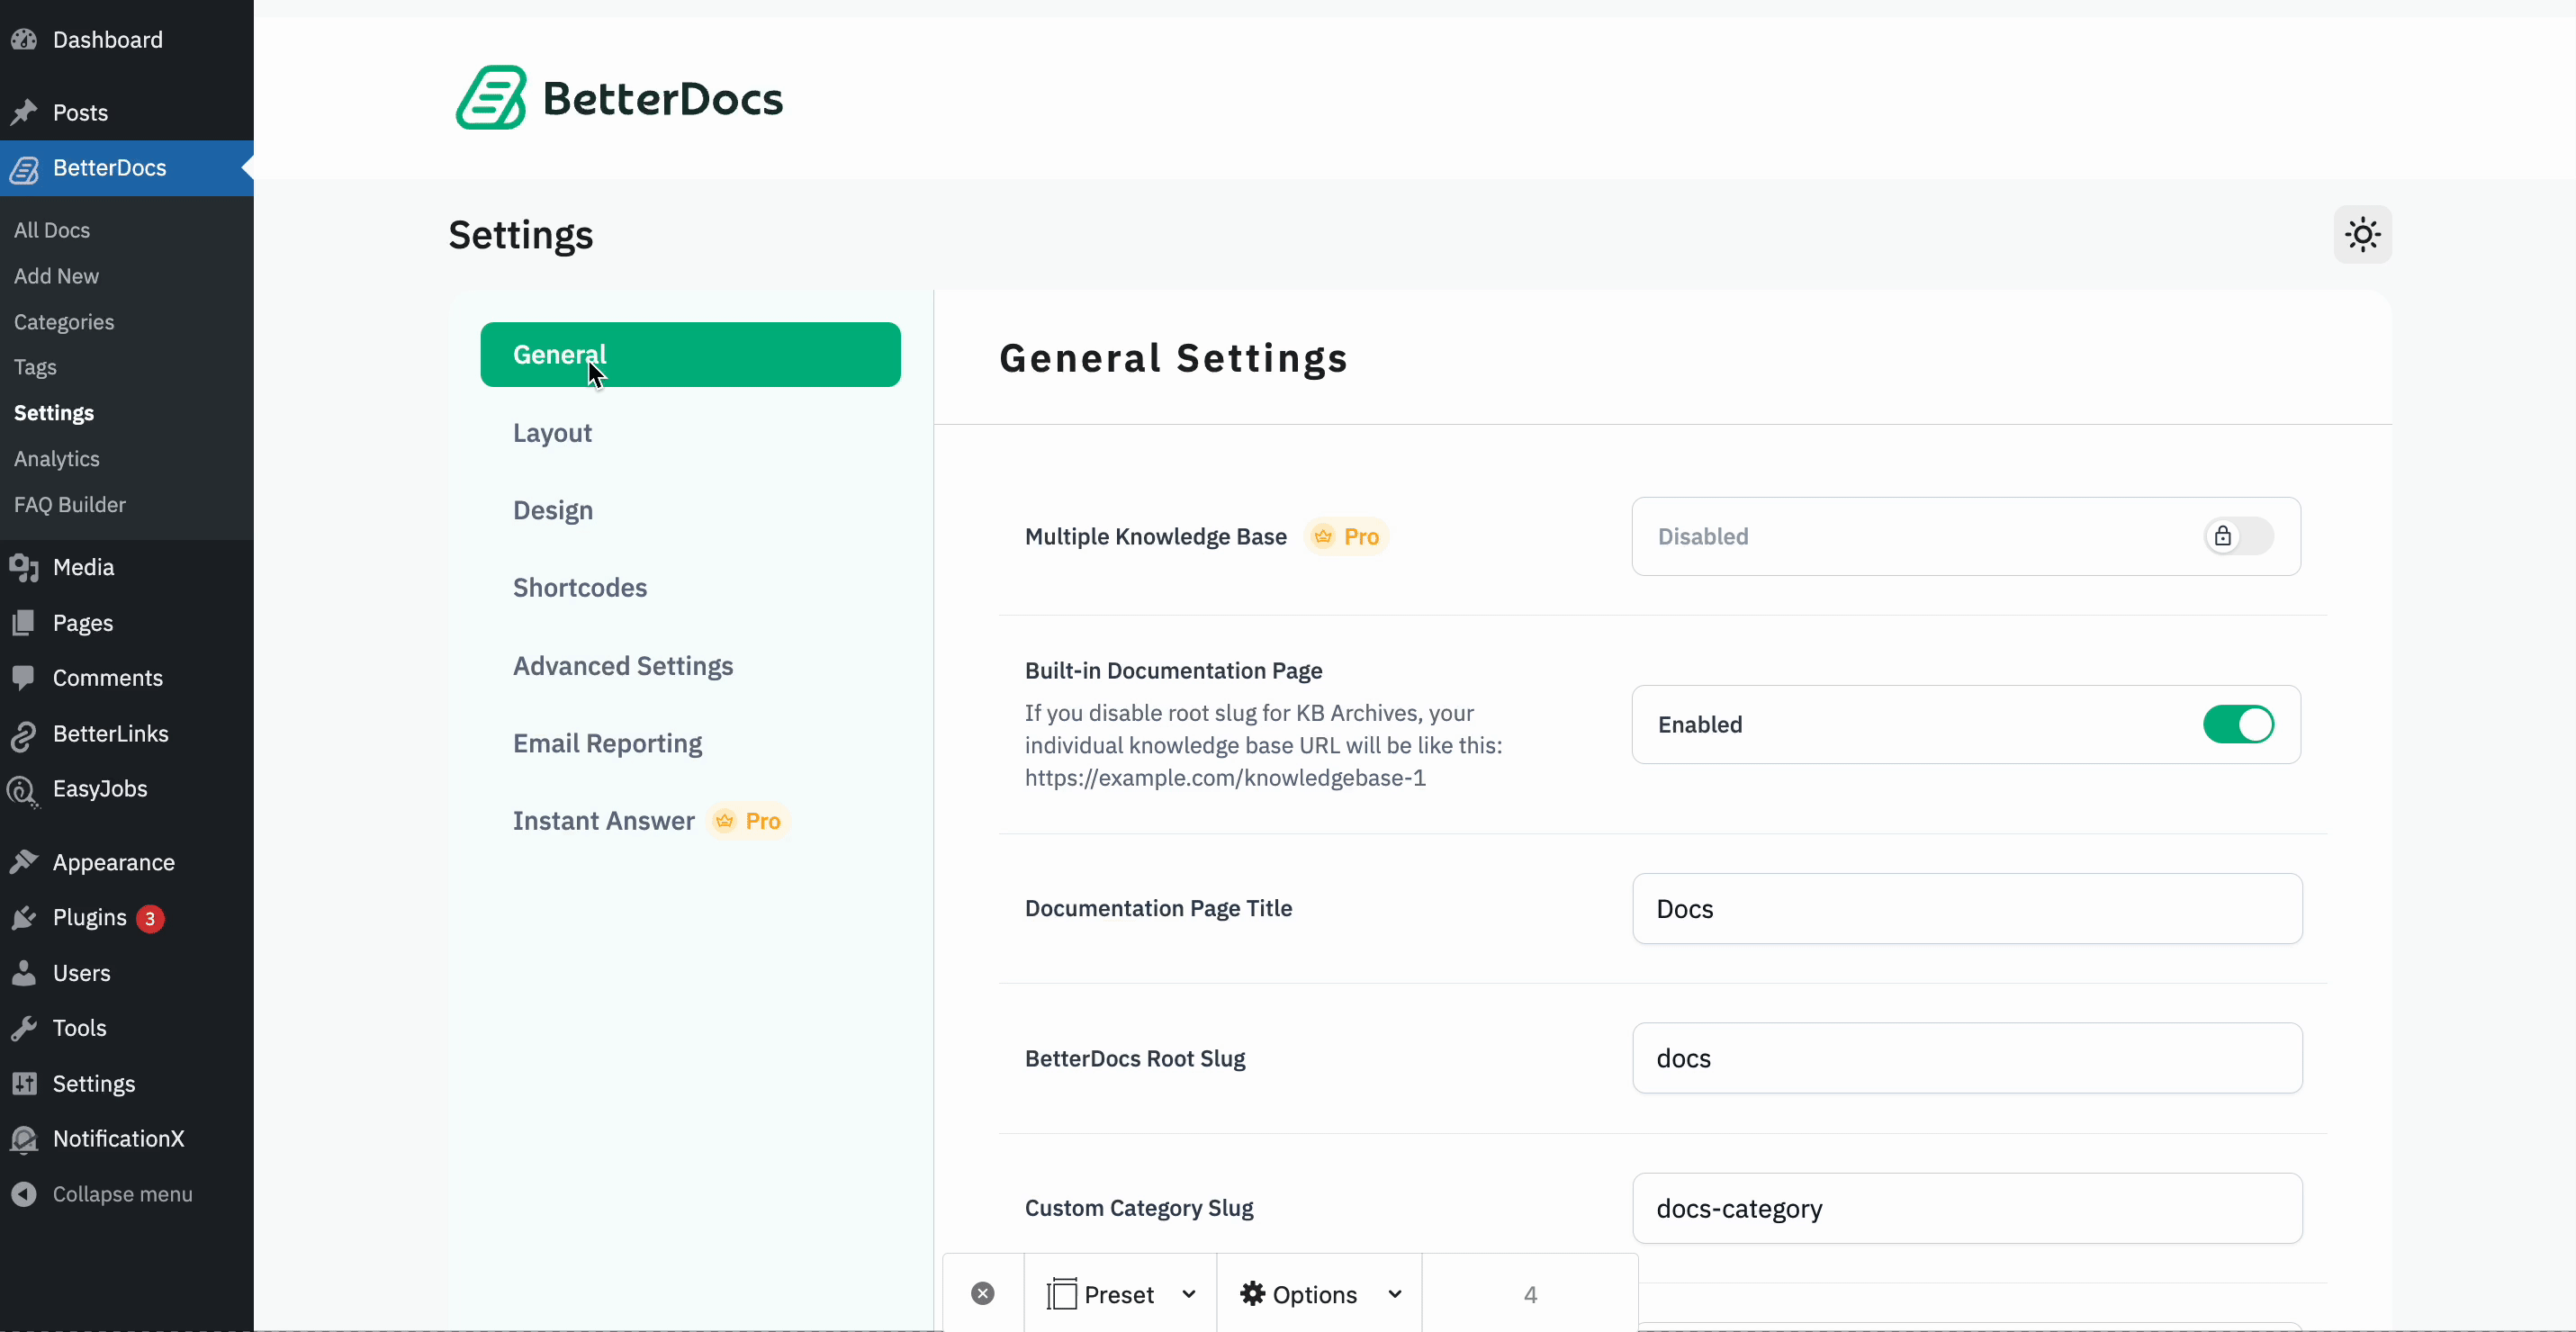
Task: Click the Appearance sidebar icon
Action: click(x=23, y=863)
